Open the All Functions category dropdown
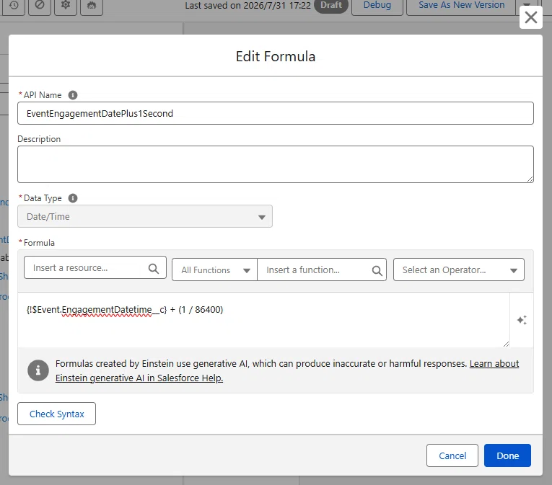The width and height of the screenshot is (552, 485). pos(215,270)
